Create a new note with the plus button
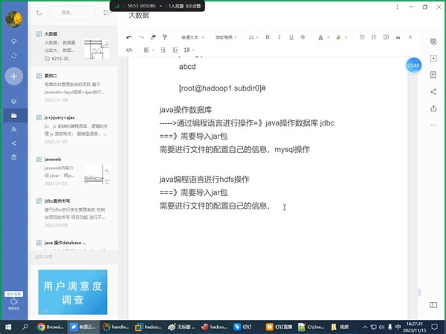The image size is (446, 334). (13, 76)
